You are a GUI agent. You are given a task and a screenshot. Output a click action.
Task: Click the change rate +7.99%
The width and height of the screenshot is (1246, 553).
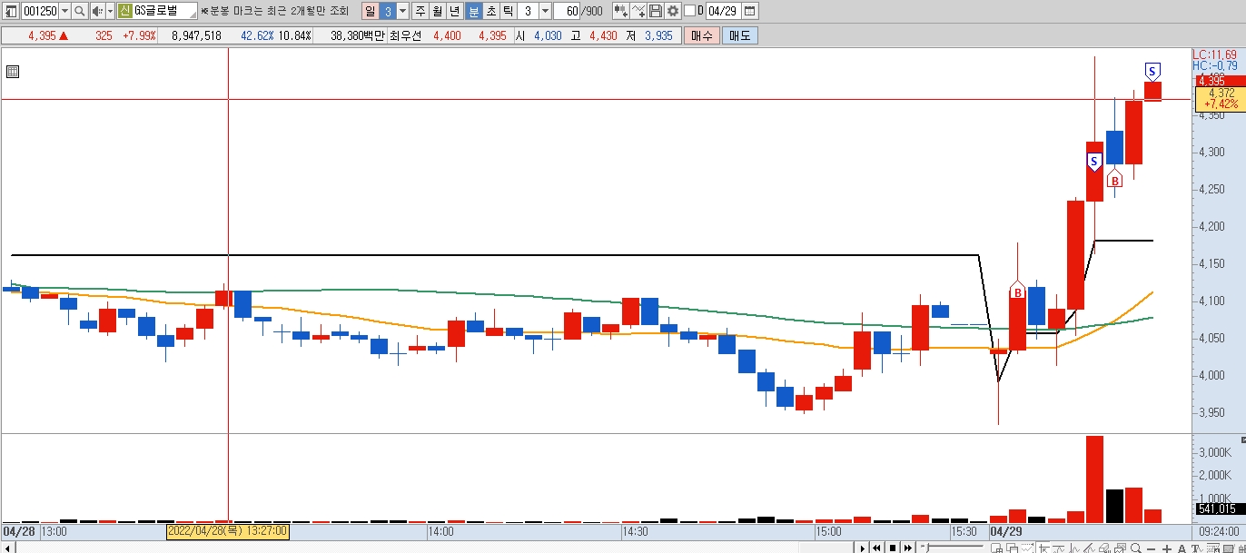tap(139, 35)
